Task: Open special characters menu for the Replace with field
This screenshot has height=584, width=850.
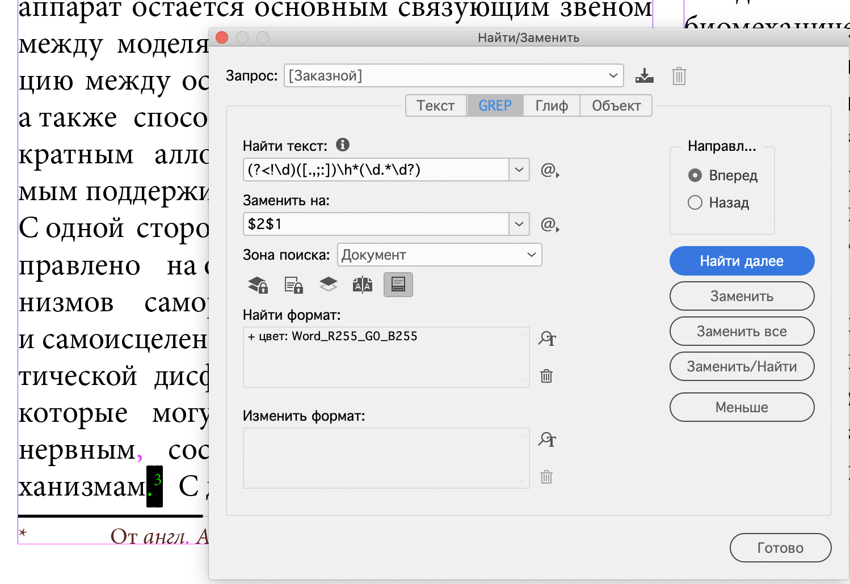Action: click(x=549, y=225)
